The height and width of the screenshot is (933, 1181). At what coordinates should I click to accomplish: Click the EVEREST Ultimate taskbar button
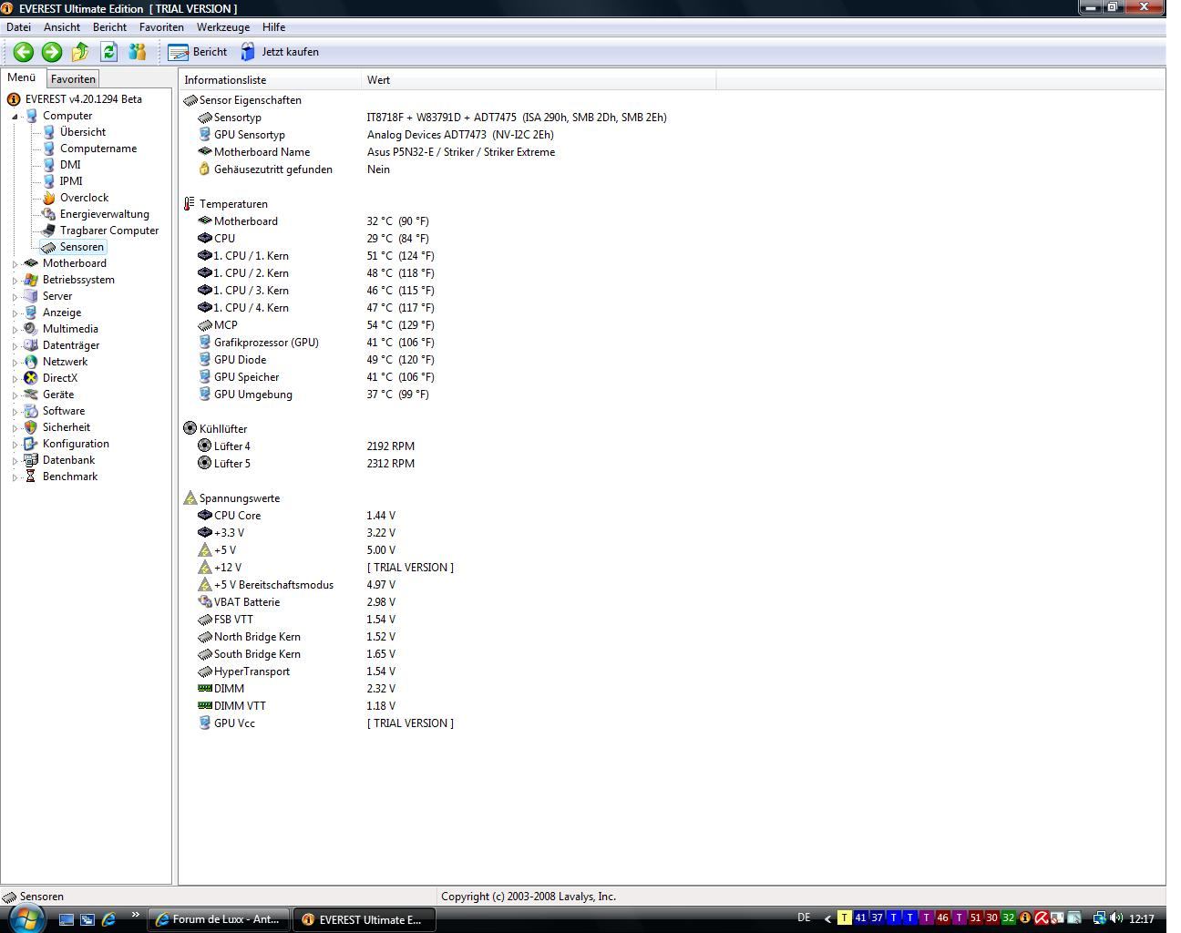point(365,919)
